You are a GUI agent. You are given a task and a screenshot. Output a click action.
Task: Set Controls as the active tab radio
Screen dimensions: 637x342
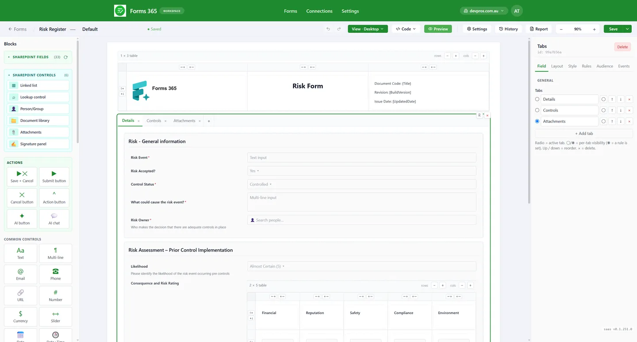[537, 110]
